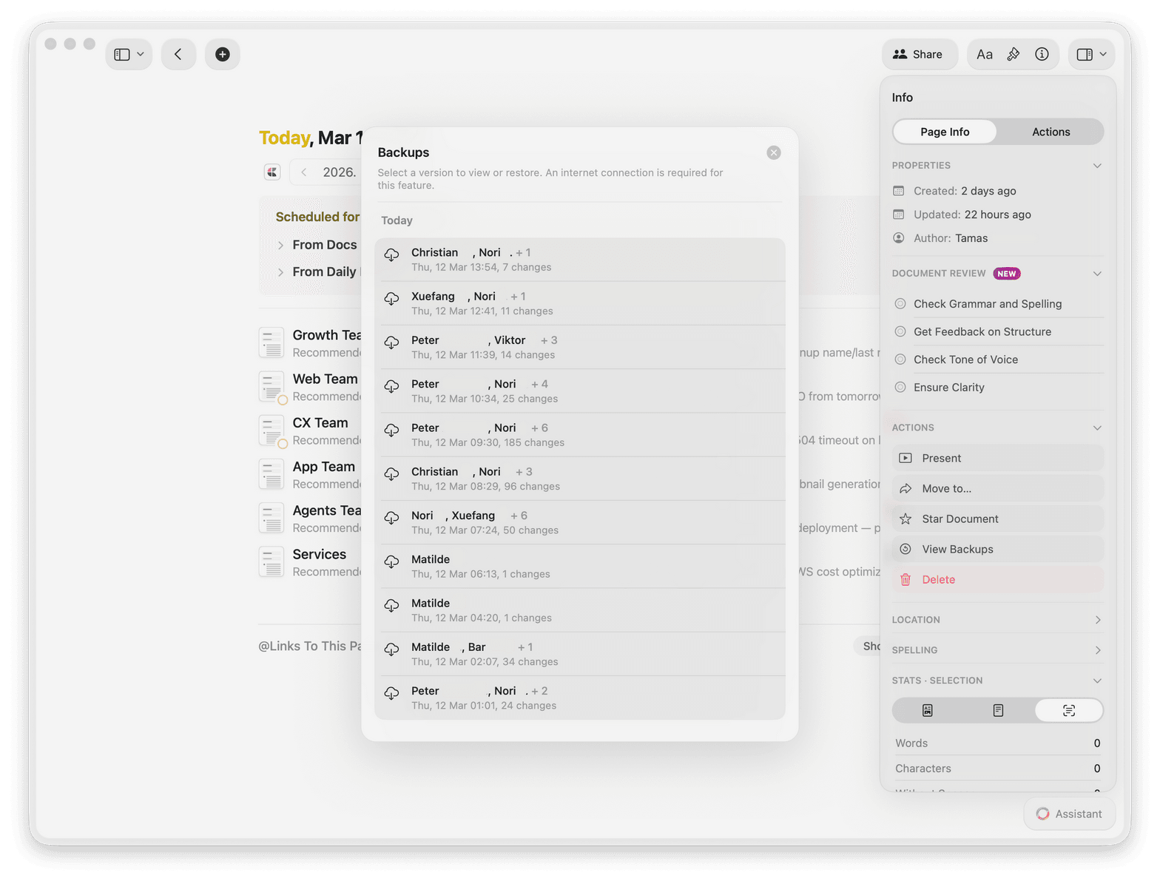Click the cloud restore icon for 13:54 backup
The height and width of the screenshot is (881, 1160).
392,255
